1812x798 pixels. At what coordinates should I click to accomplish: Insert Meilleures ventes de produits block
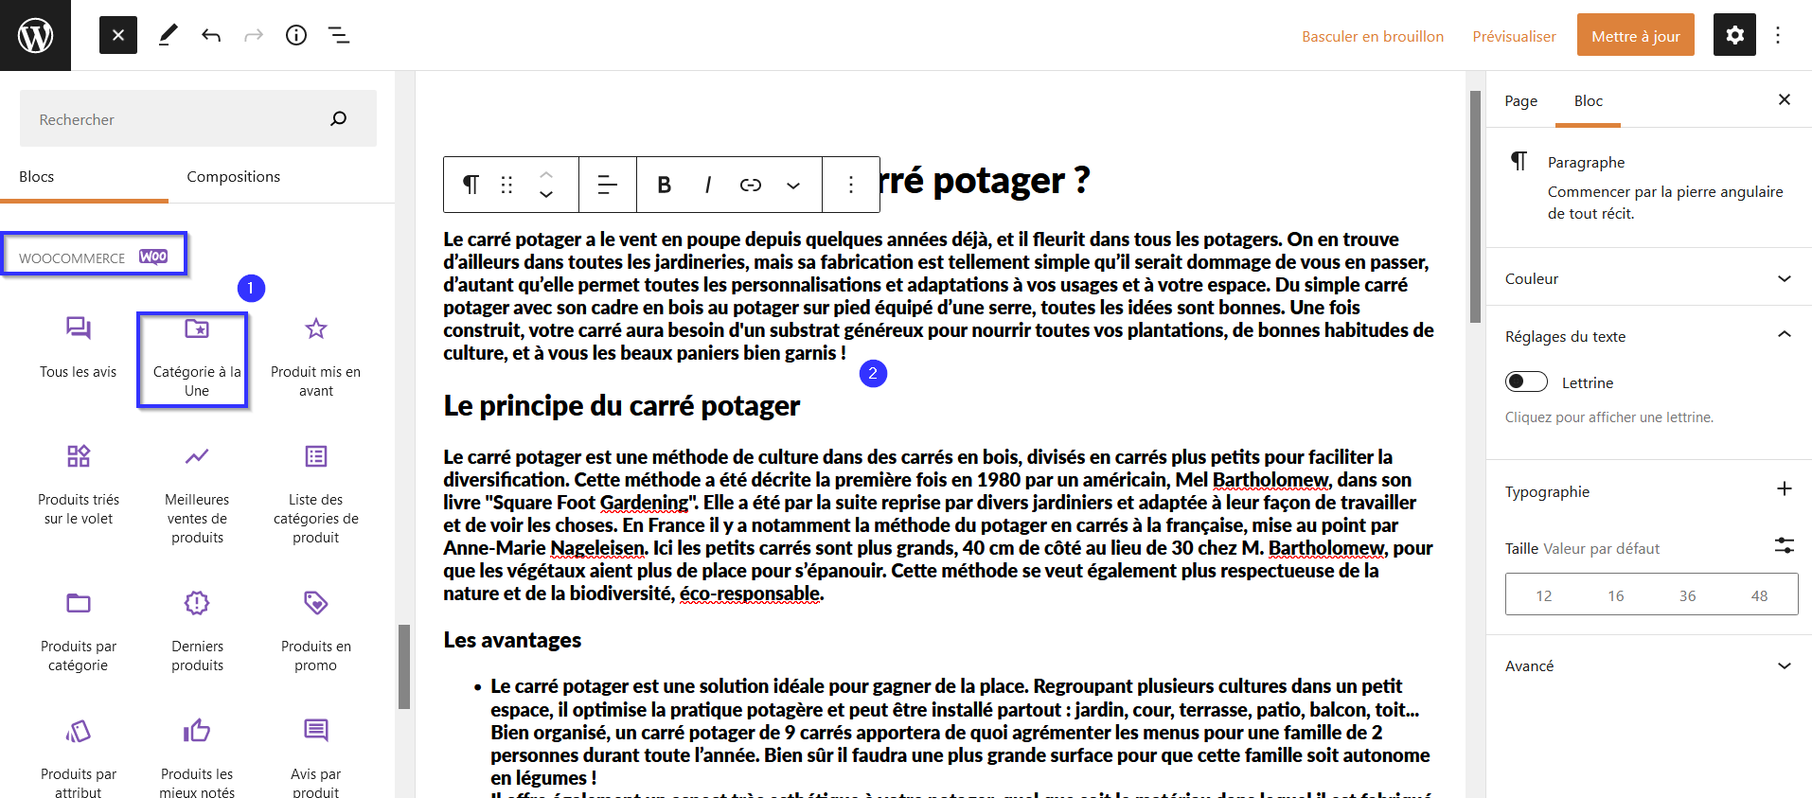[197, 494]
